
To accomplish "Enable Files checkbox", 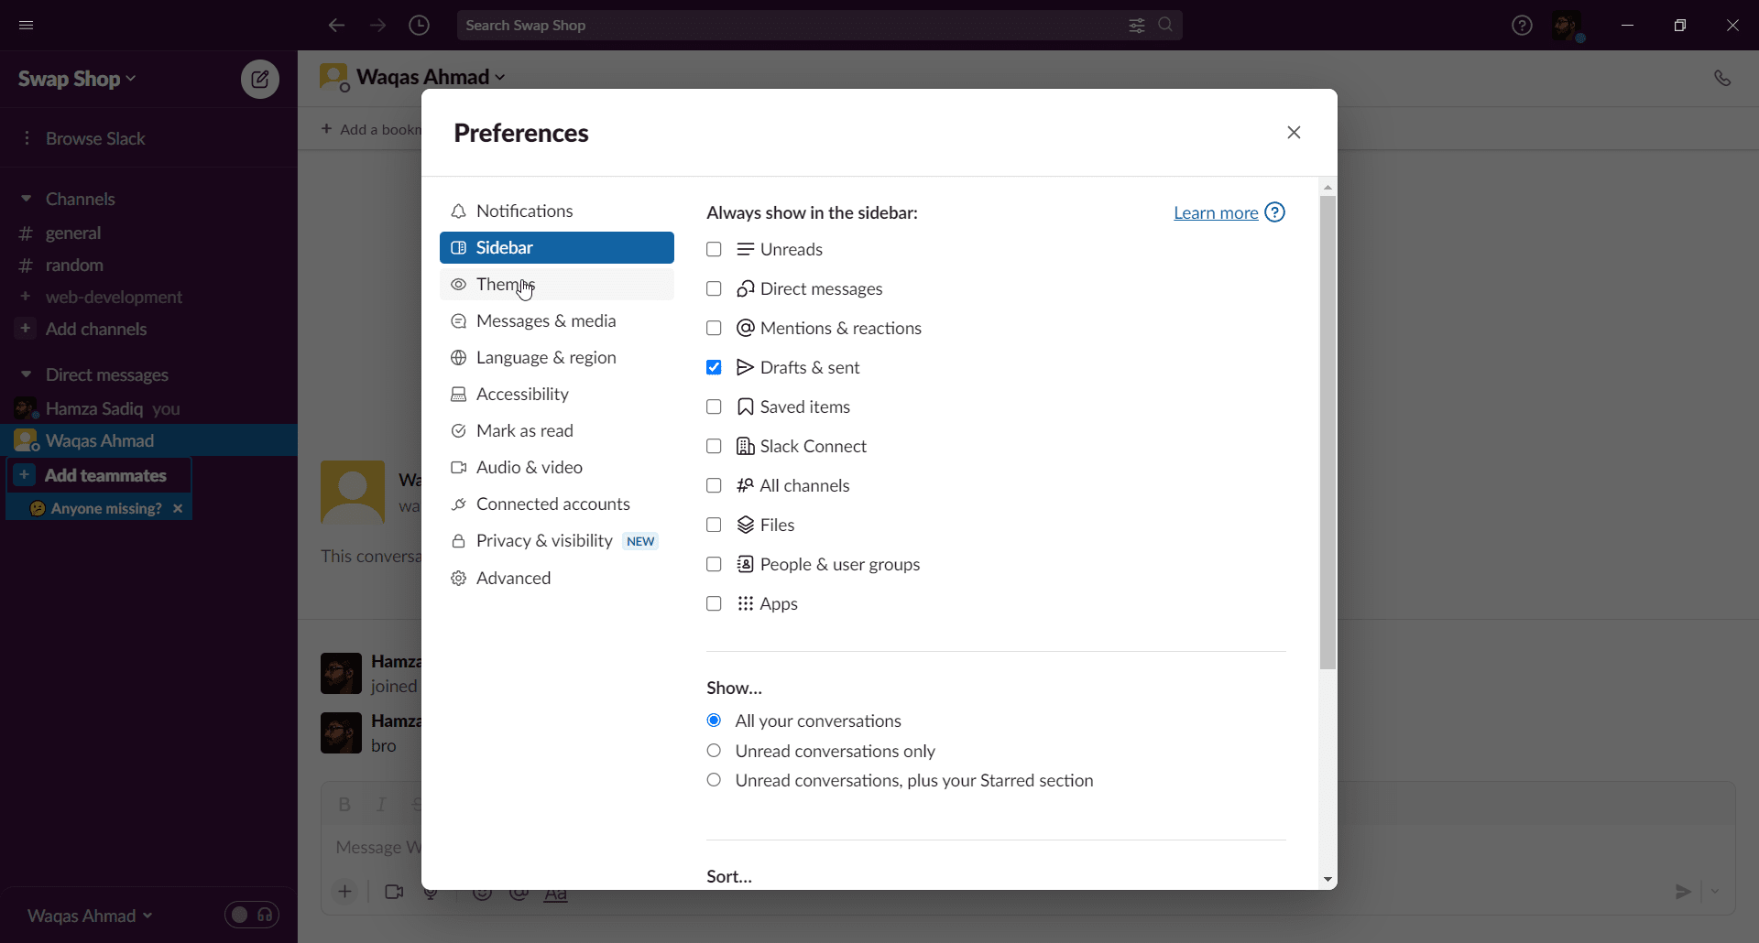I will click(x=714, y=525).
